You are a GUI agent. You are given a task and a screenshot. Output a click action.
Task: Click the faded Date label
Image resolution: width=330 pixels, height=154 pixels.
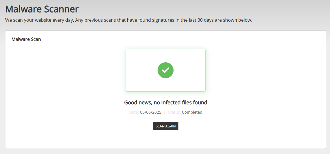pyautogui.click(x=134, y=112)
